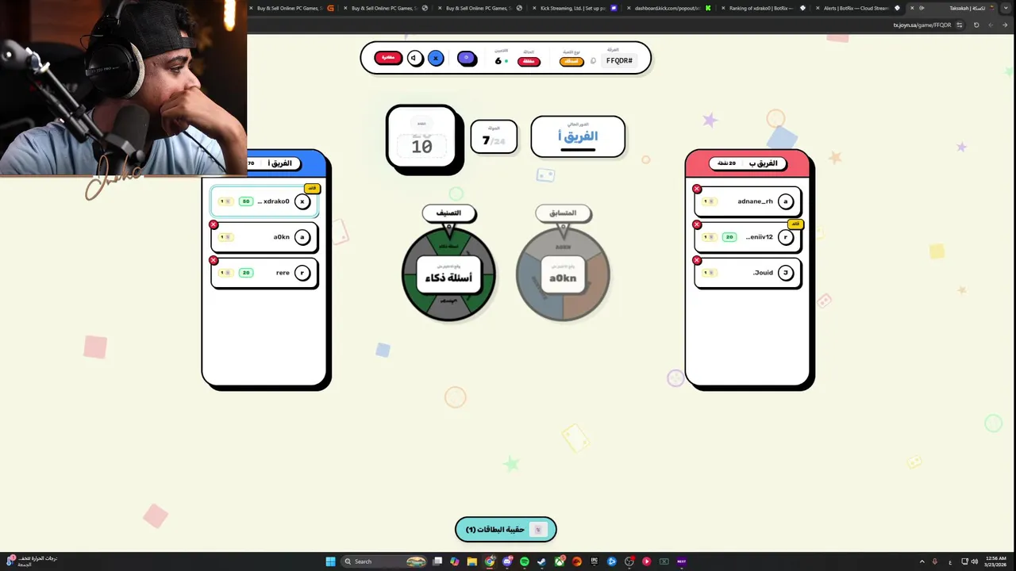Open Discord from taskbar
The width and height of the screenshot is (1016, 571).
pyautogui.click(x=507, y=561)
